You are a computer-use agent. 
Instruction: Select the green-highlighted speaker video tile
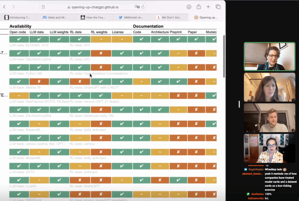(269, 56)
